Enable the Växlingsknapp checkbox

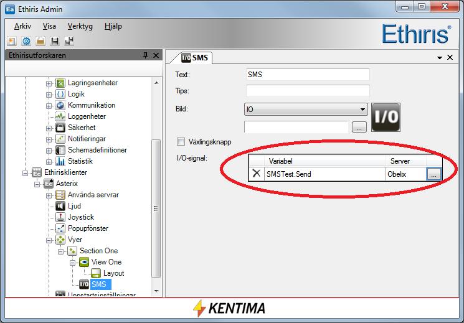181,142
